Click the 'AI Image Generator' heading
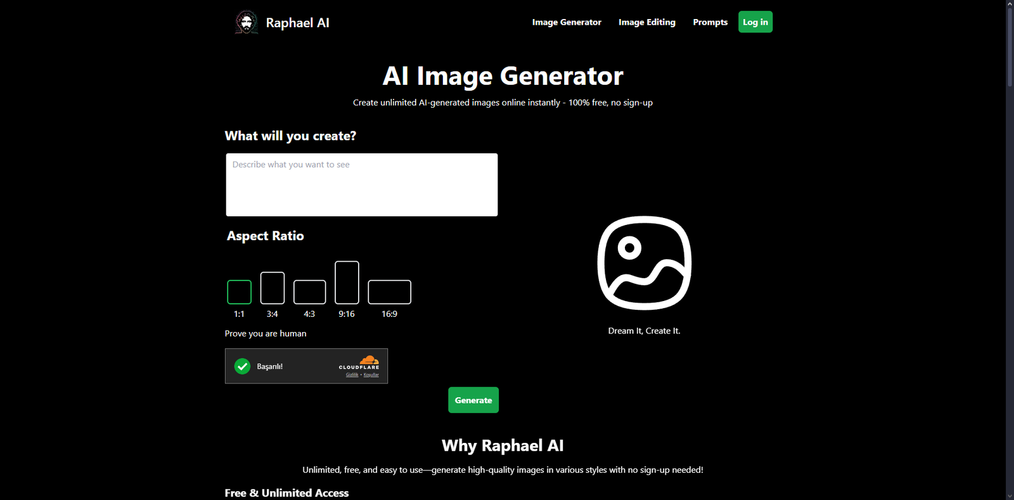Screen dimensions: 1014x500 click(x=503, y=76)
